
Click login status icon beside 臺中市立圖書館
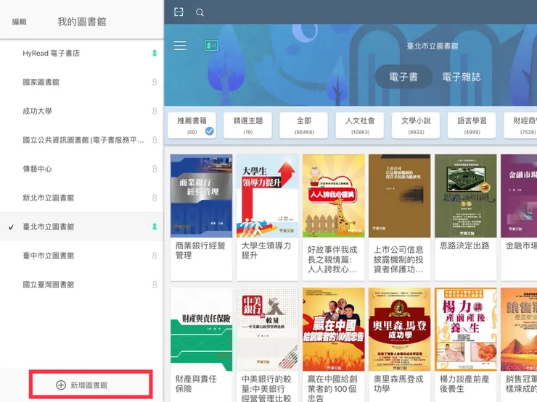[x=155, y=256]
